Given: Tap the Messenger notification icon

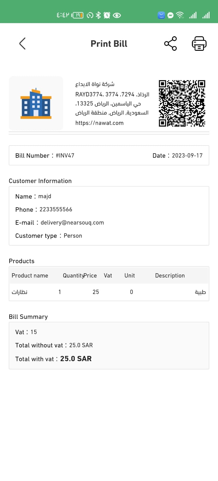Looking at the screenshot, I should coord(170,15).
